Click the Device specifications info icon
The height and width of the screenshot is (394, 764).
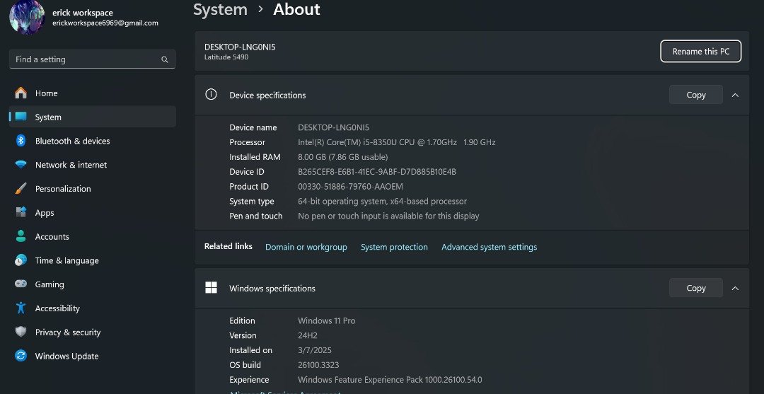point(211,95)
